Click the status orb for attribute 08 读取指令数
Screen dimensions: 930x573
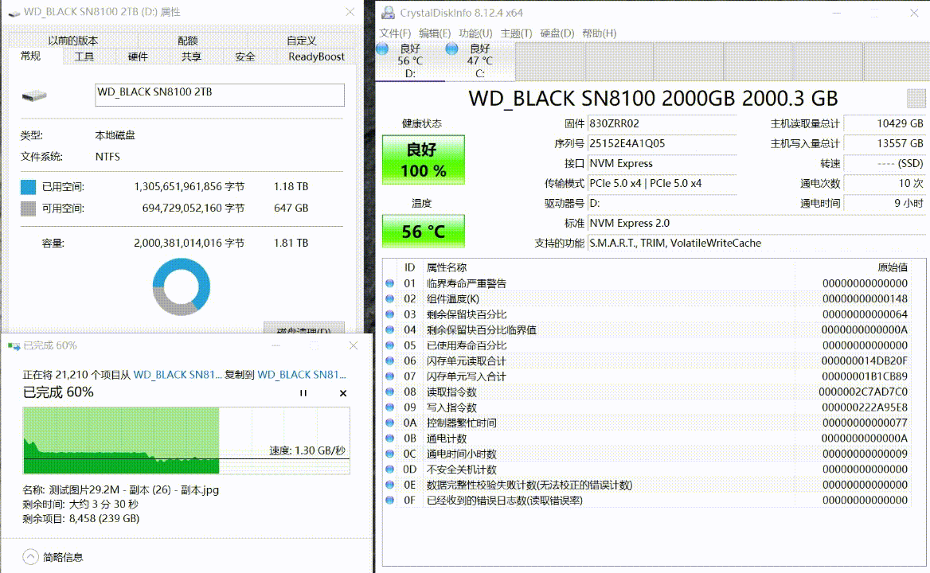point(389,392)
